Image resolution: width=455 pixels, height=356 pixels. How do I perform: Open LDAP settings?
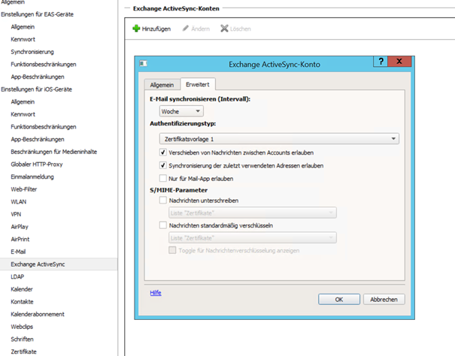coord(17,276)
